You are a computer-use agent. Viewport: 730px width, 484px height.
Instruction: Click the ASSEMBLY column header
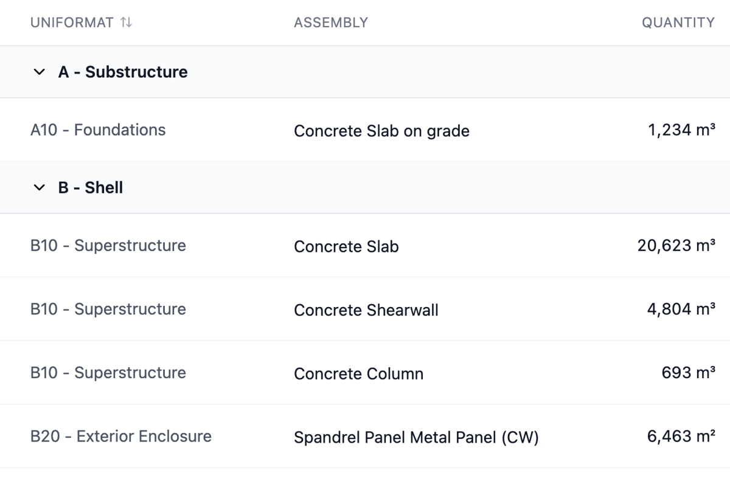tap(331, 22)
